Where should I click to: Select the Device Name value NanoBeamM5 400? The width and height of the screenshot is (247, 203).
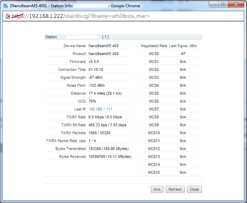click(x=103, y=46)
